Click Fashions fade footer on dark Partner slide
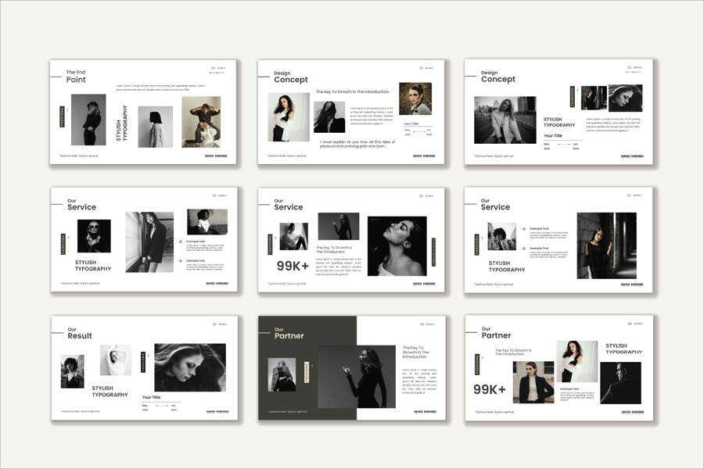The width and height of the screenshot is (704, 469). pyautogui.click(x=289, y=411)
